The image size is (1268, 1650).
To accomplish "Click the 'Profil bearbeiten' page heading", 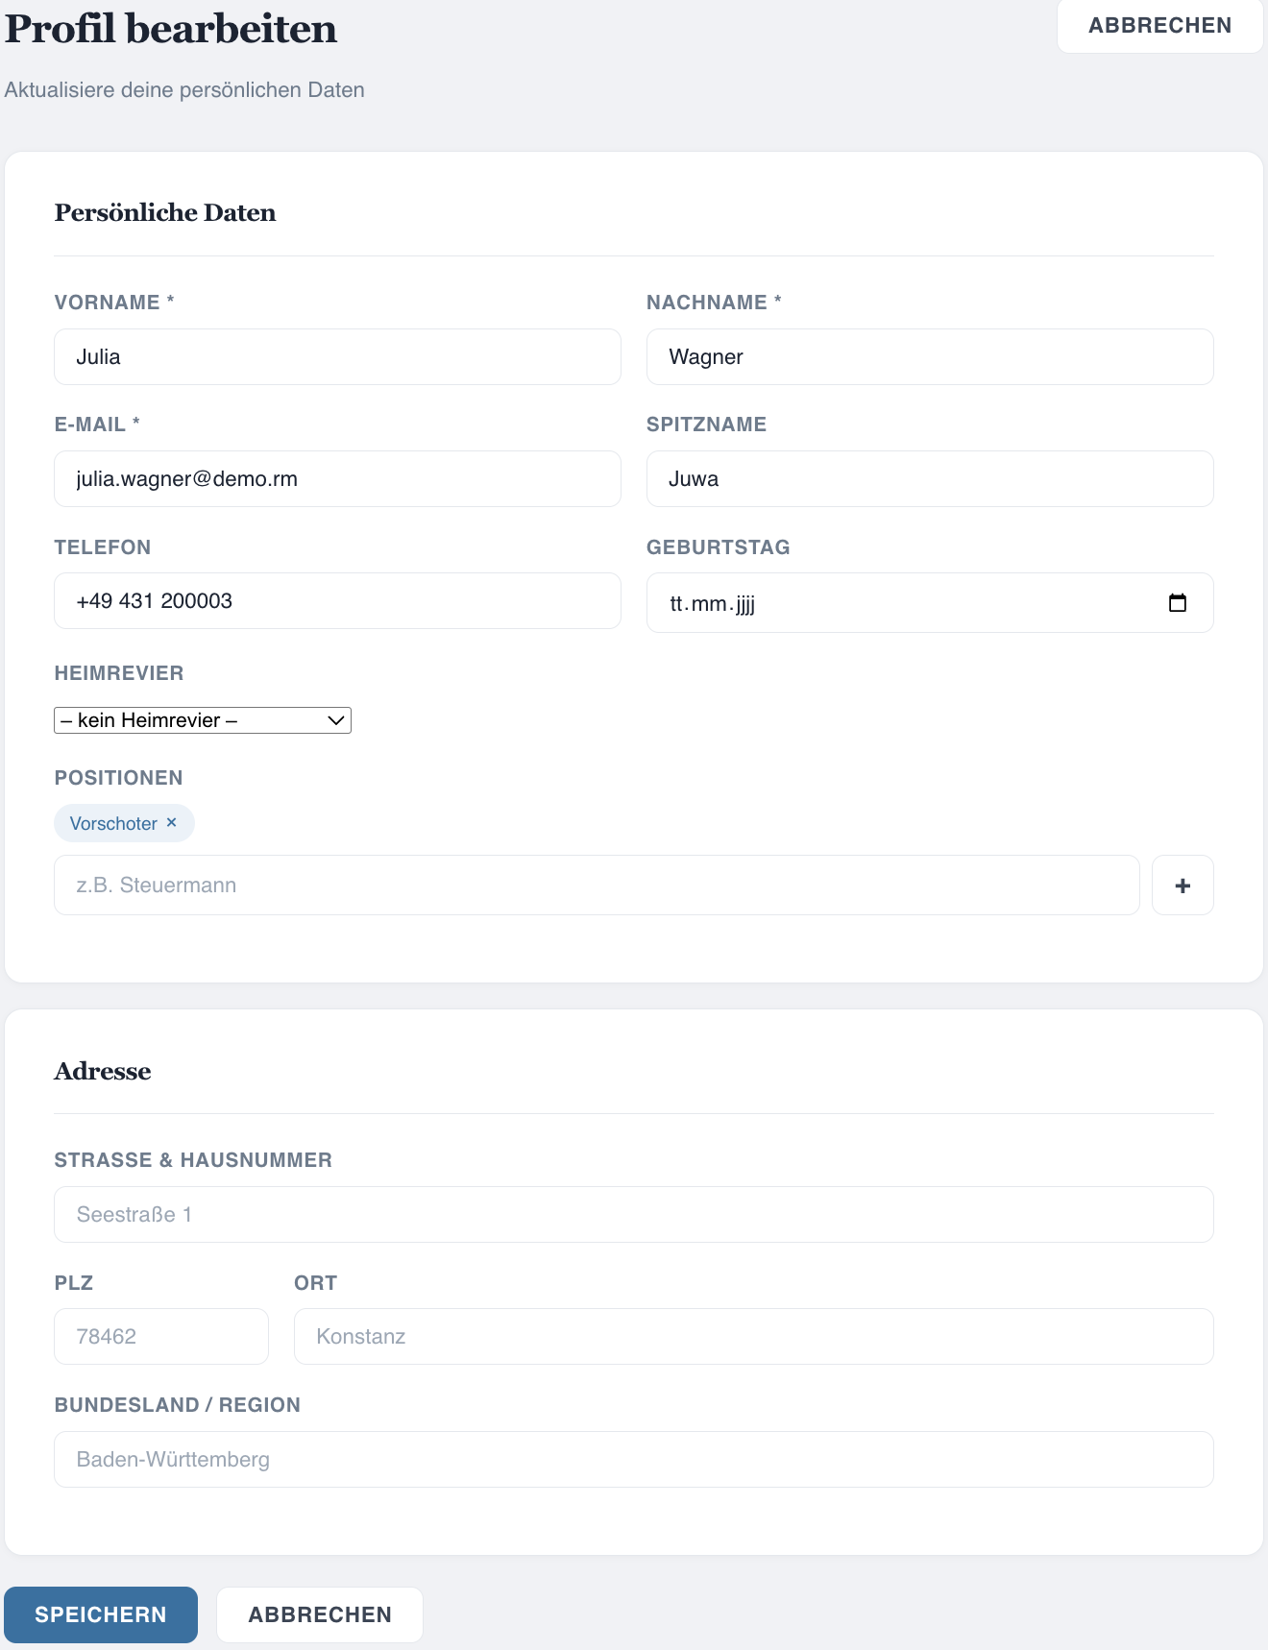I will [170, 29].
